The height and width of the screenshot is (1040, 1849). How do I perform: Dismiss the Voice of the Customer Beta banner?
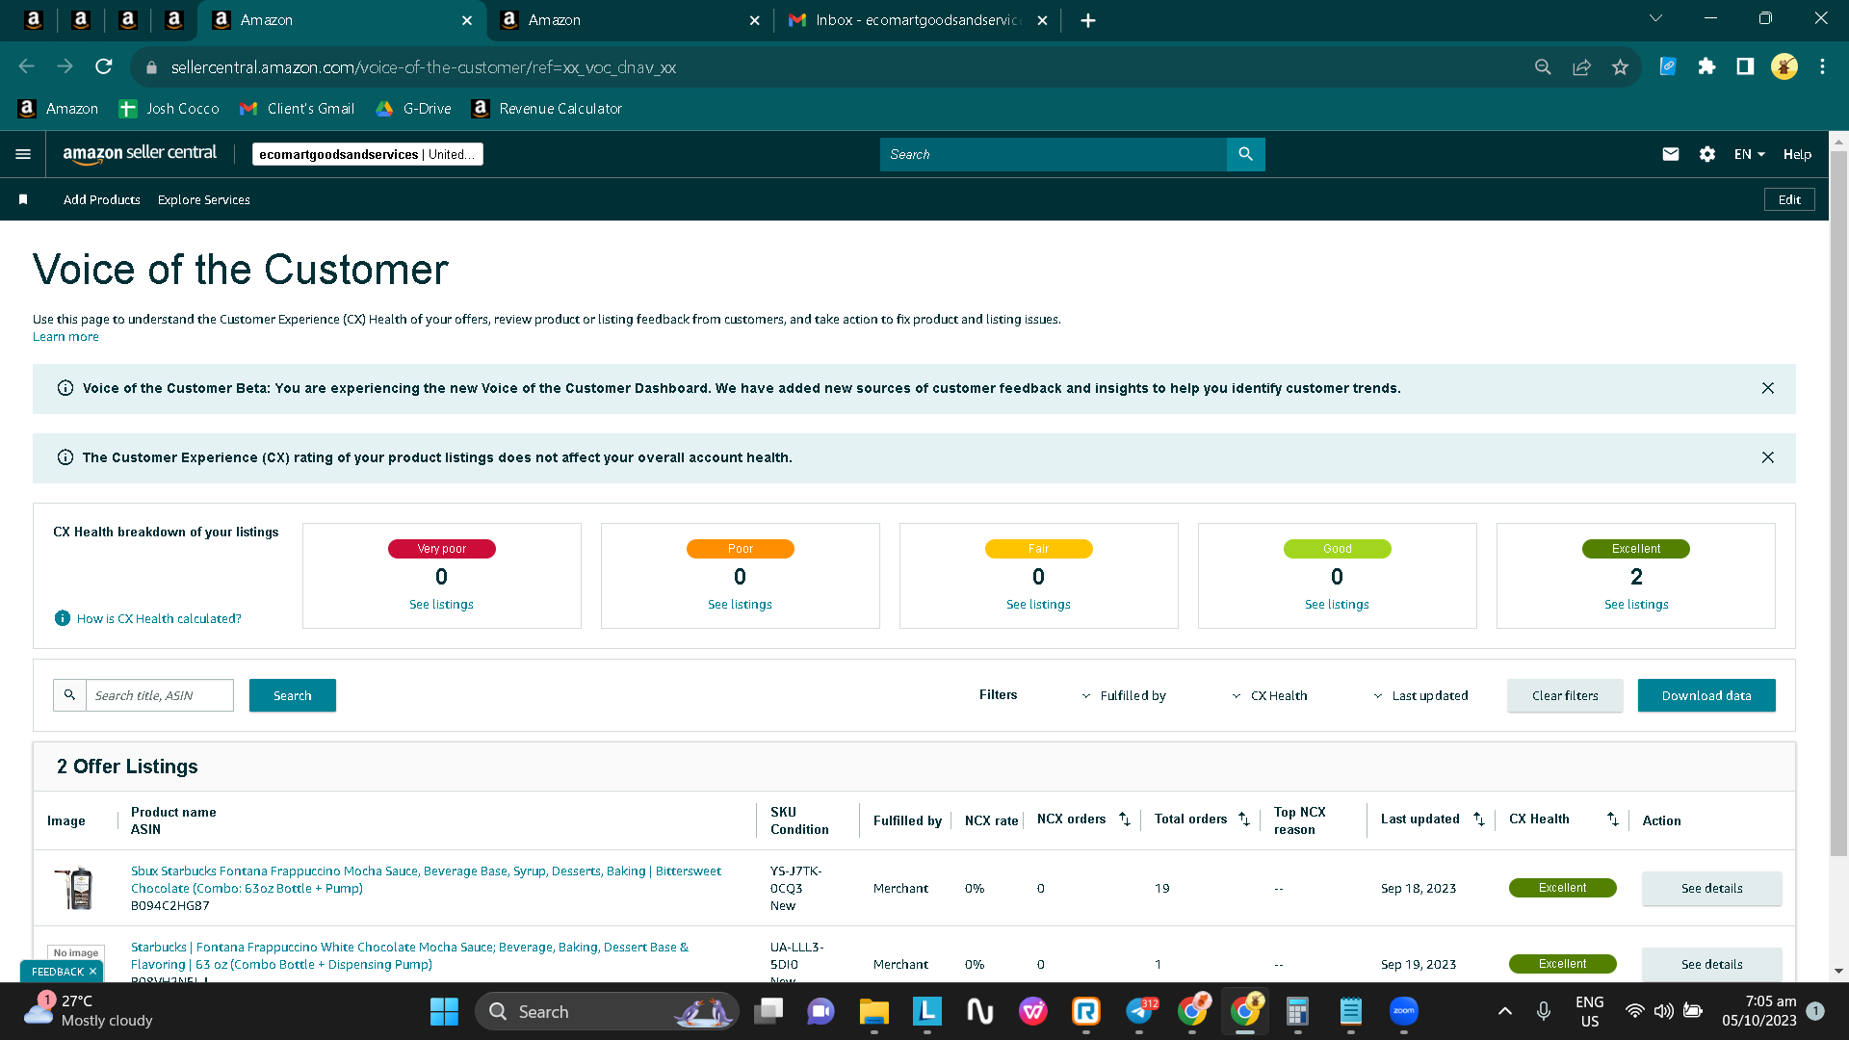(1768, 388)
